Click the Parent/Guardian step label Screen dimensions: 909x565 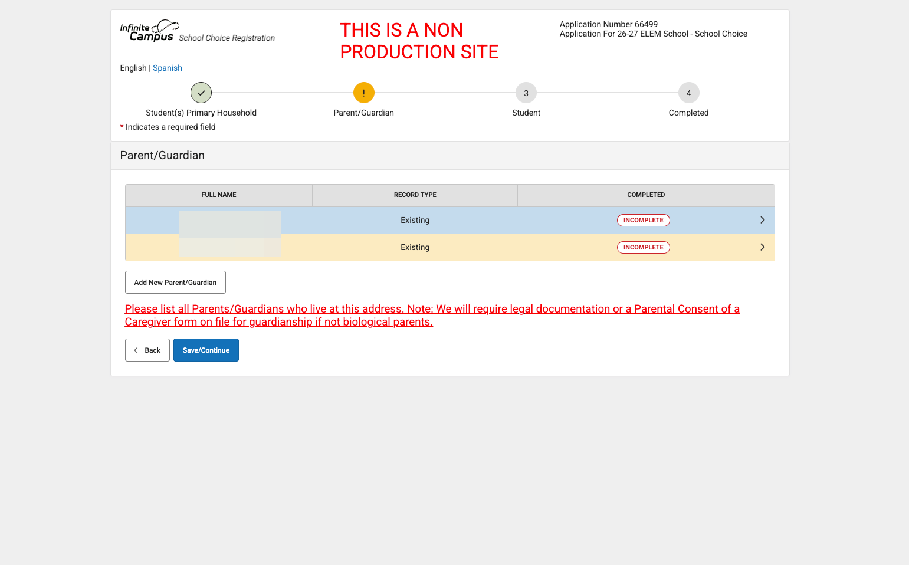click(x=364, y=113)
